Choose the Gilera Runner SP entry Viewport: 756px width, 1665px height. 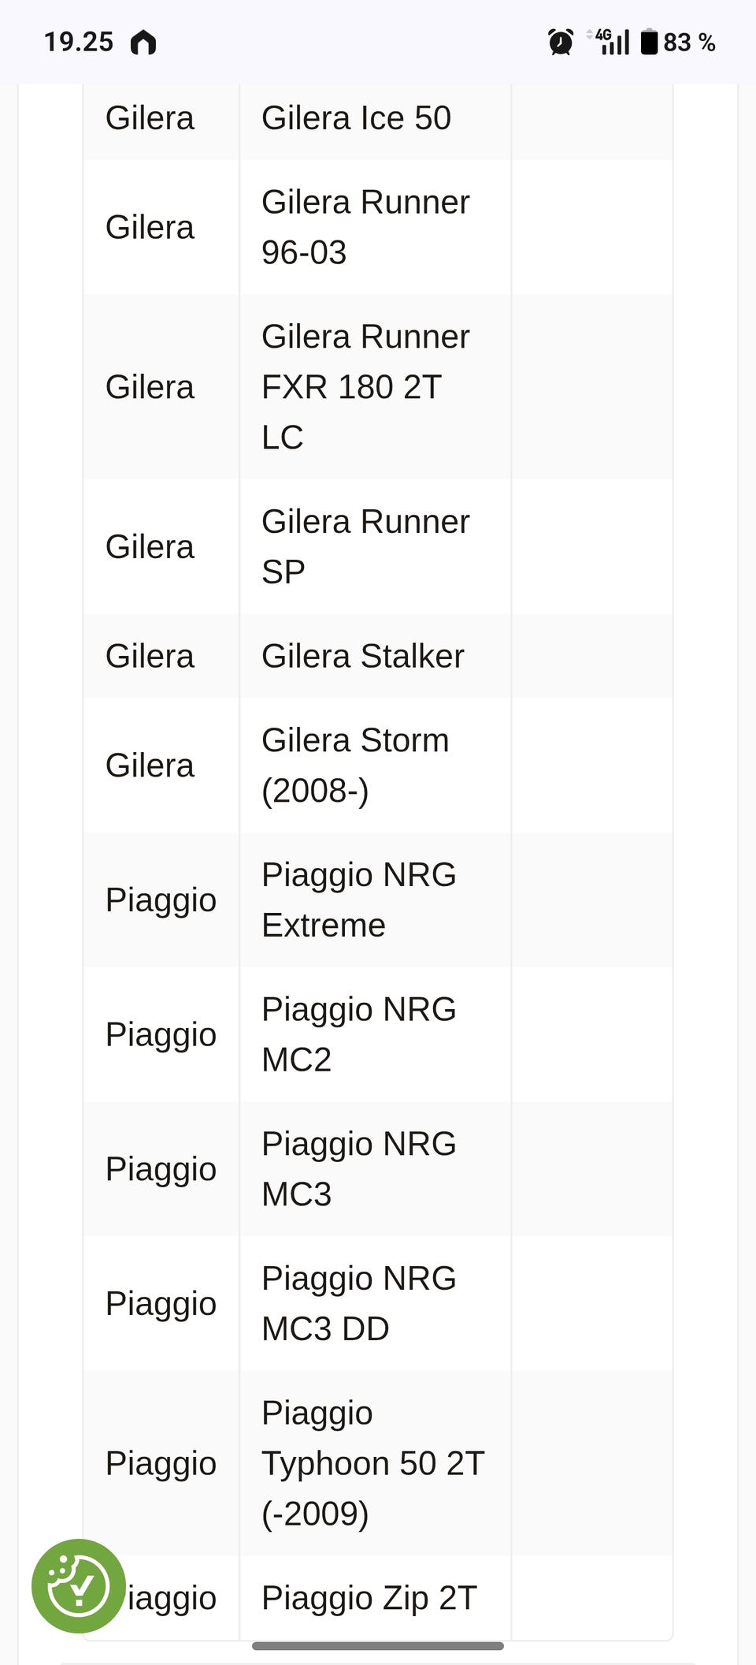(x=365, y=546)
